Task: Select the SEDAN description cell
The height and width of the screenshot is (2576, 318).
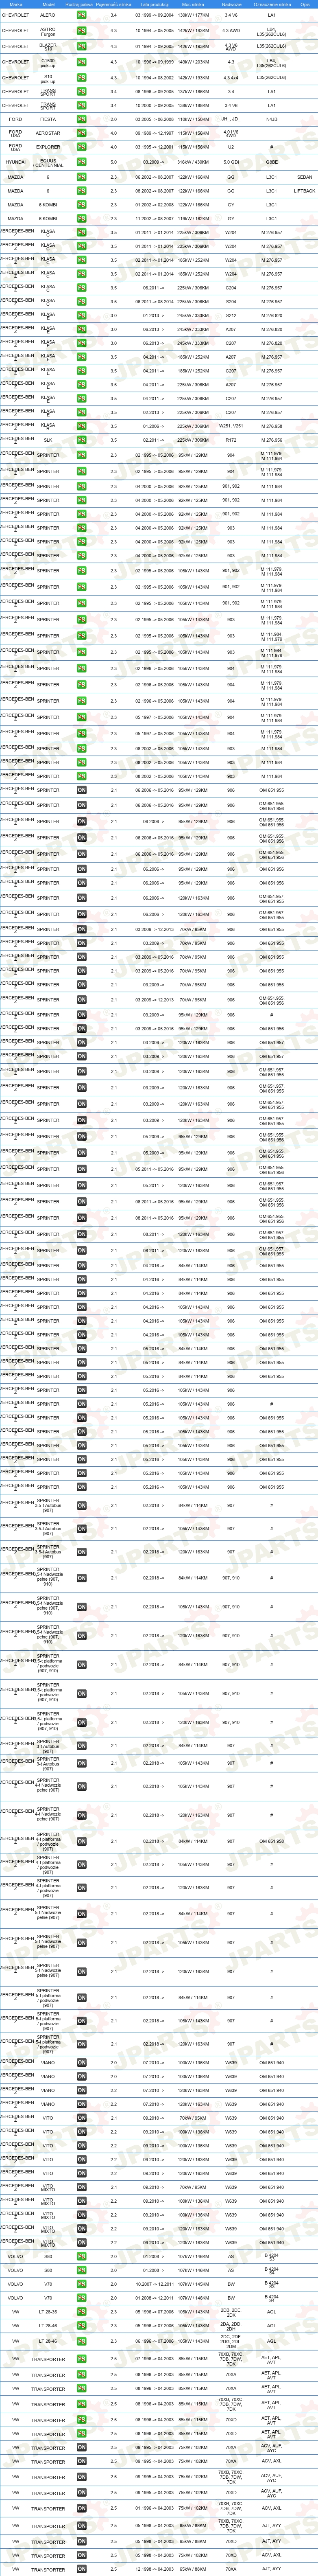Action: tap(305, 177)
